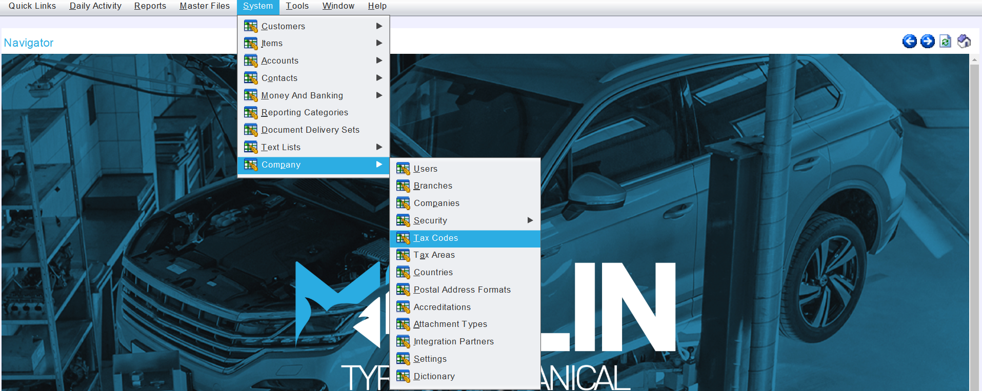The width and height of the screenshot is (982, 391).
Task: Click the icon beside Integration Partners
Action: point(403,341)
